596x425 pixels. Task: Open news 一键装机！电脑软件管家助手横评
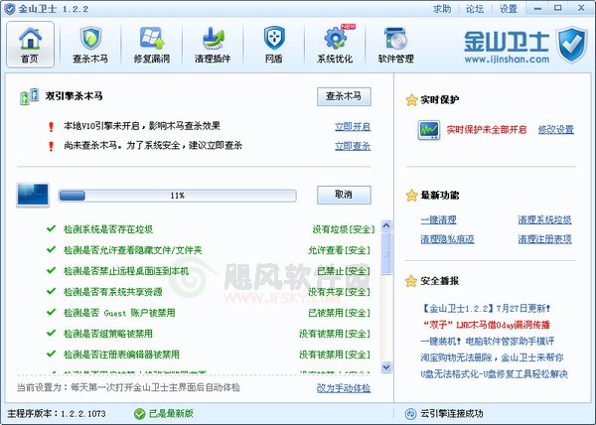(488, 341)
